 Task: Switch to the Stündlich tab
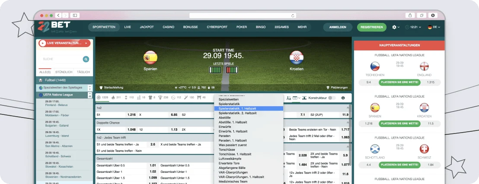tap(64, 72)
